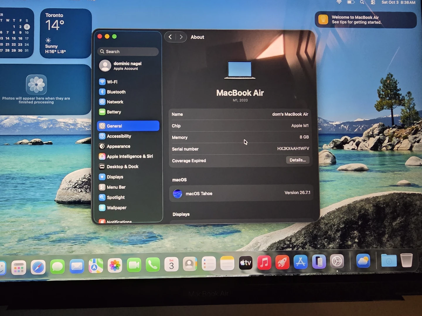Go forward with the right chevron
The image size is (422, 316).
[181, 37]
